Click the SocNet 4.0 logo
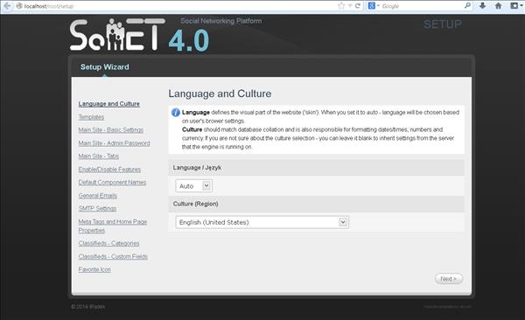 click(x=139, y=35)
